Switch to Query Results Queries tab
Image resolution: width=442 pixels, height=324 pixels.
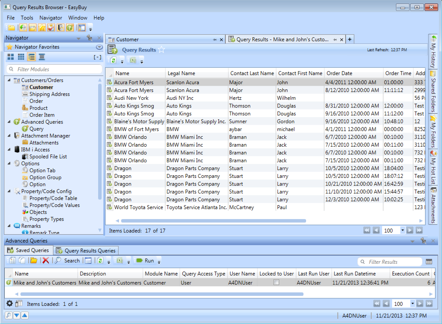point(86,251)
